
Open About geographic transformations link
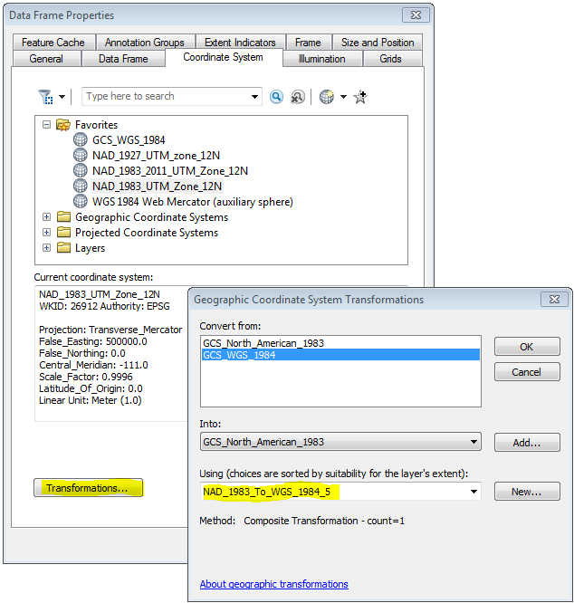coord(273,584)
